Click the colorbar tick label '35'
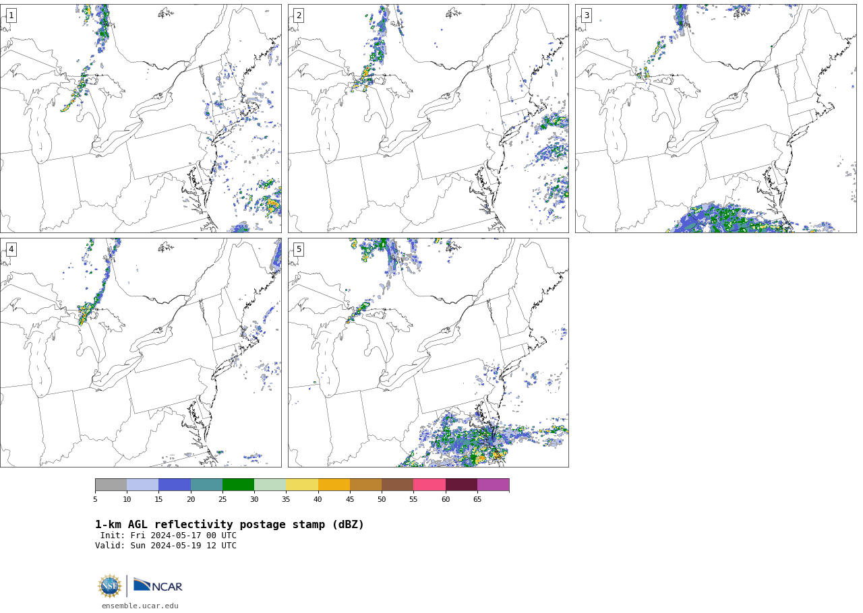 286,500
